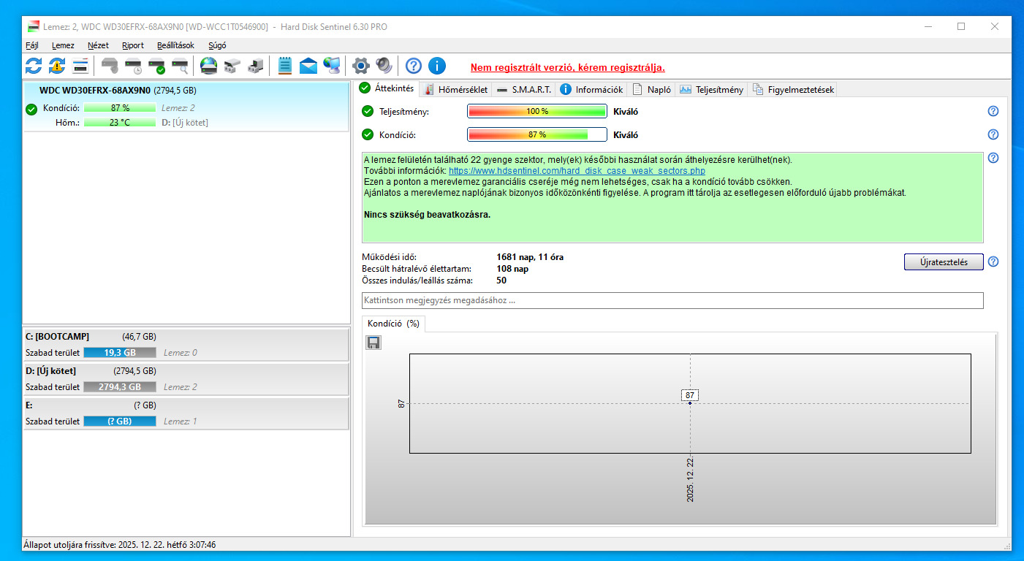The height and width of the screenshot is (561, 1024).
Task: Click the 108 nap remaining lifetime value
Action: pos(512,269)
